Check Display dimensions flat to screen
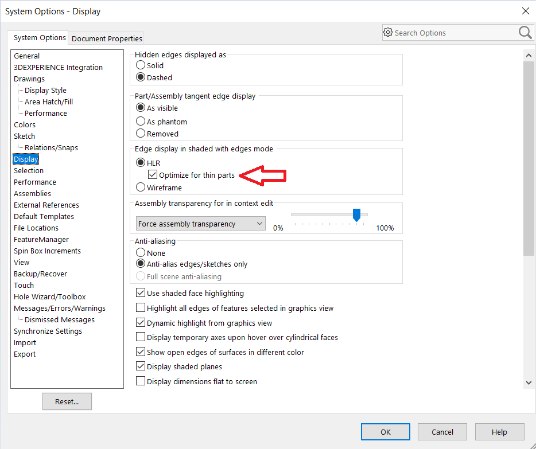Image resolution: width=536 pixels, height=449 pixels. (x=141, y=381)
